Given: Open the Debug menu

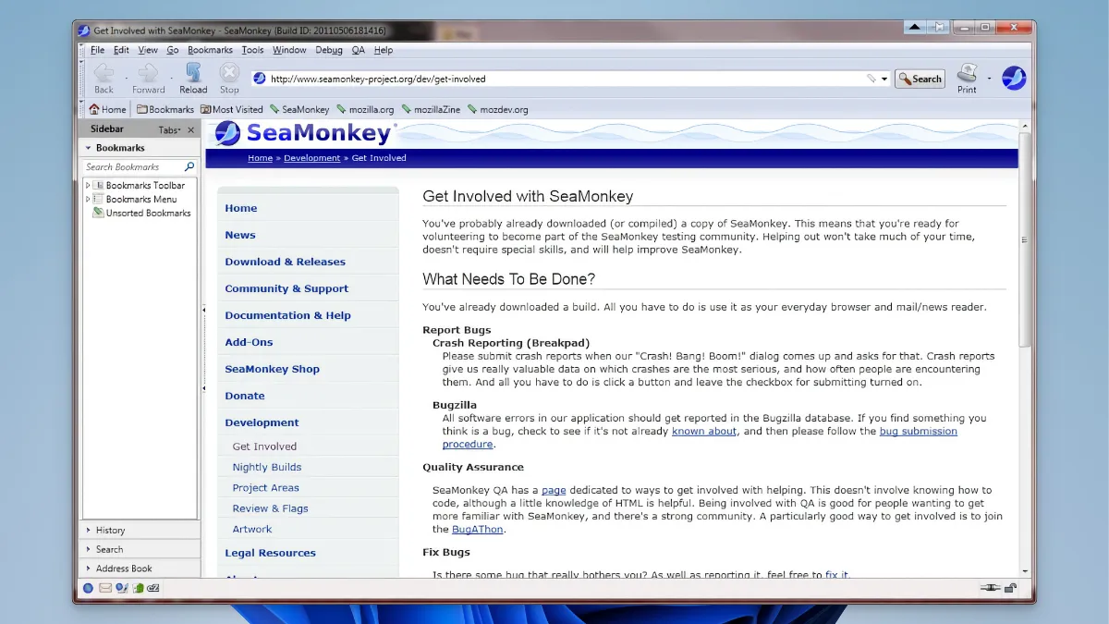Looking at the screenshot, I should (x=328, y=50).
